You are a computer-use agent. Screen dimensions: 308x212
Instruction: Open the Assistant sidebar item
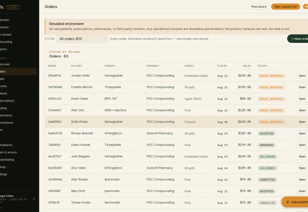(18, 27)
